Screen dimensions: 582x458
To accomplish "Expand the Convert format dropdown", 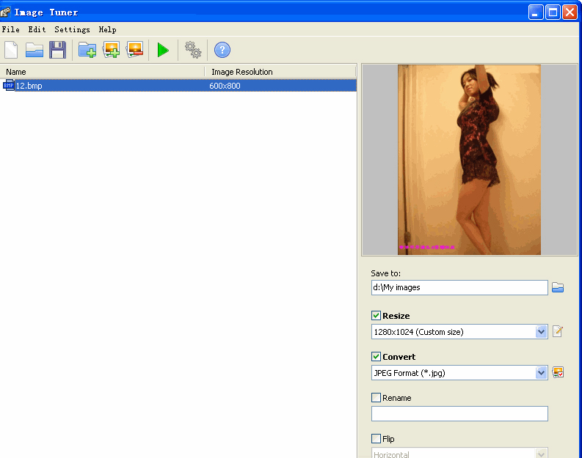I will tap(541, 373).
